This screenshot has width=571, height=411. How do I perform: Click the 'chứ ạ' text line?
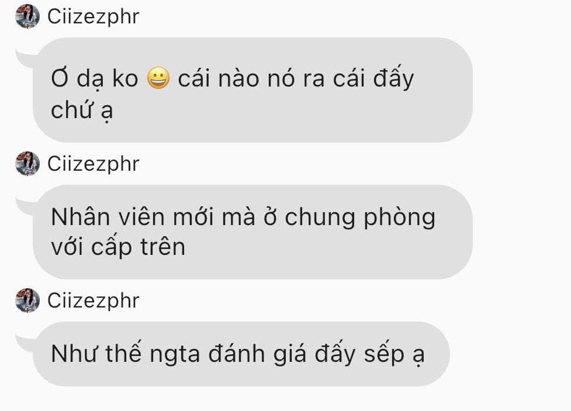[x=82, y=110]
